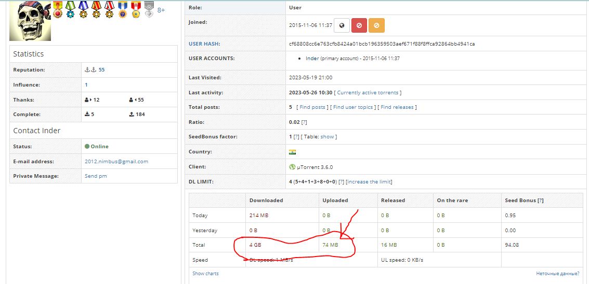Expand the '8+' more medals link
This screenshot has width=589, height=284.
[x=161, y=10]
